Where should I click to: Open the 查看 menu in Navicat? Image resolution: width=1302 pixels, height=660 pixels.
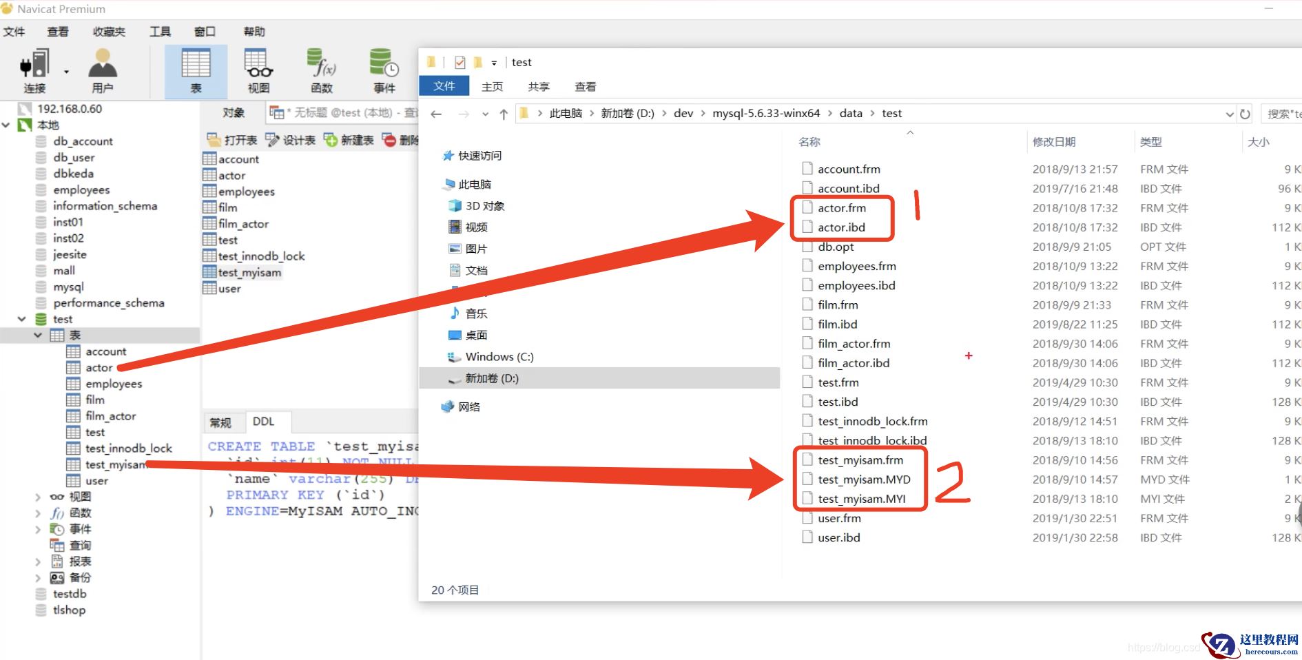pos(58,32)
